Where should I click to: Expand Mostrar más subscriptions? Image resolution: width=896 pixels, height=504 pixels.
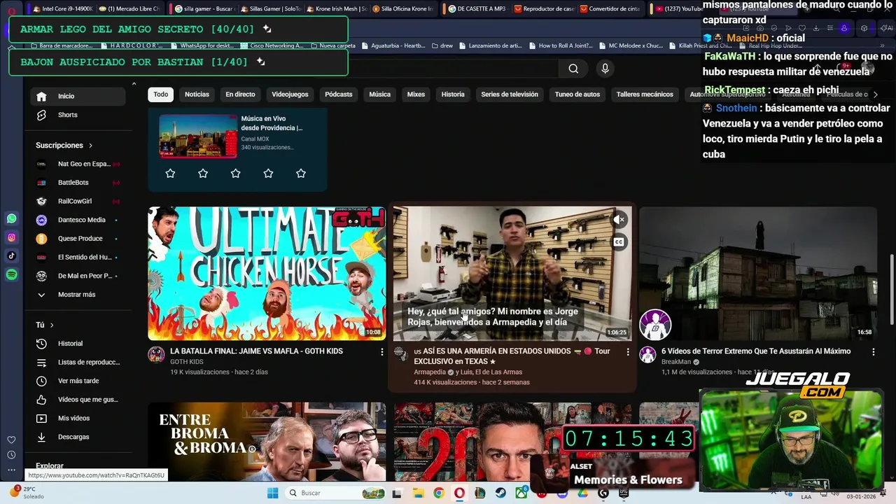tap(78, 295)
